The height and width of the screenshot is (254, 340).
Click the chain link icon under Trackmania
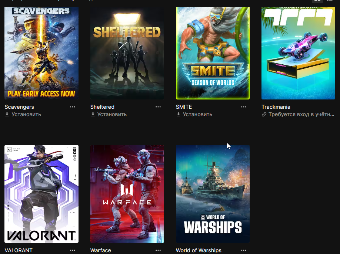click(x=264, y=114)
